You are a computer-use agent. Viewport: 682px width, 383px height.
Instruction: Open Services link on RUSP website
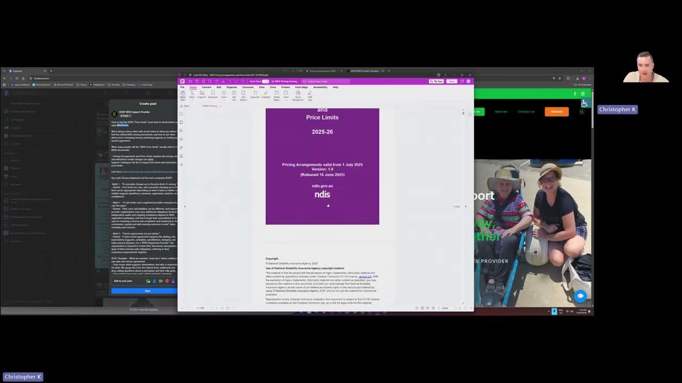(501, 112)
